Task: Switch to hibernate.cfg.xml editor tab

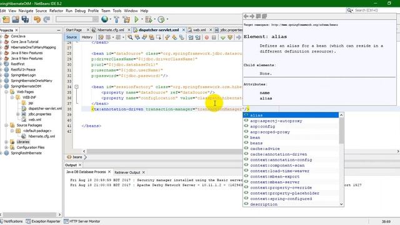Action: (x=111, y=30)
